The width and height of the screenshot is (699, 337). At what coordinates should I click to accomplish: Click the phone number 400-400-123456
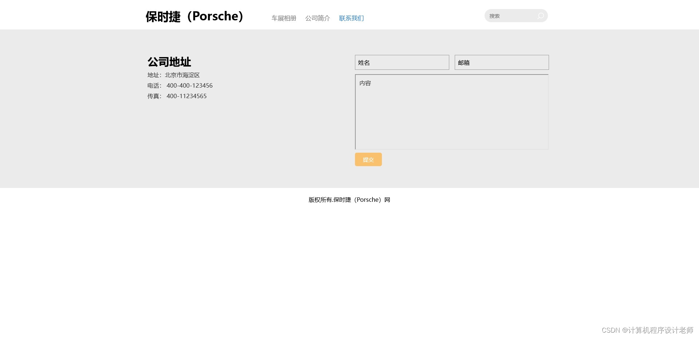(x=190, y=86)
